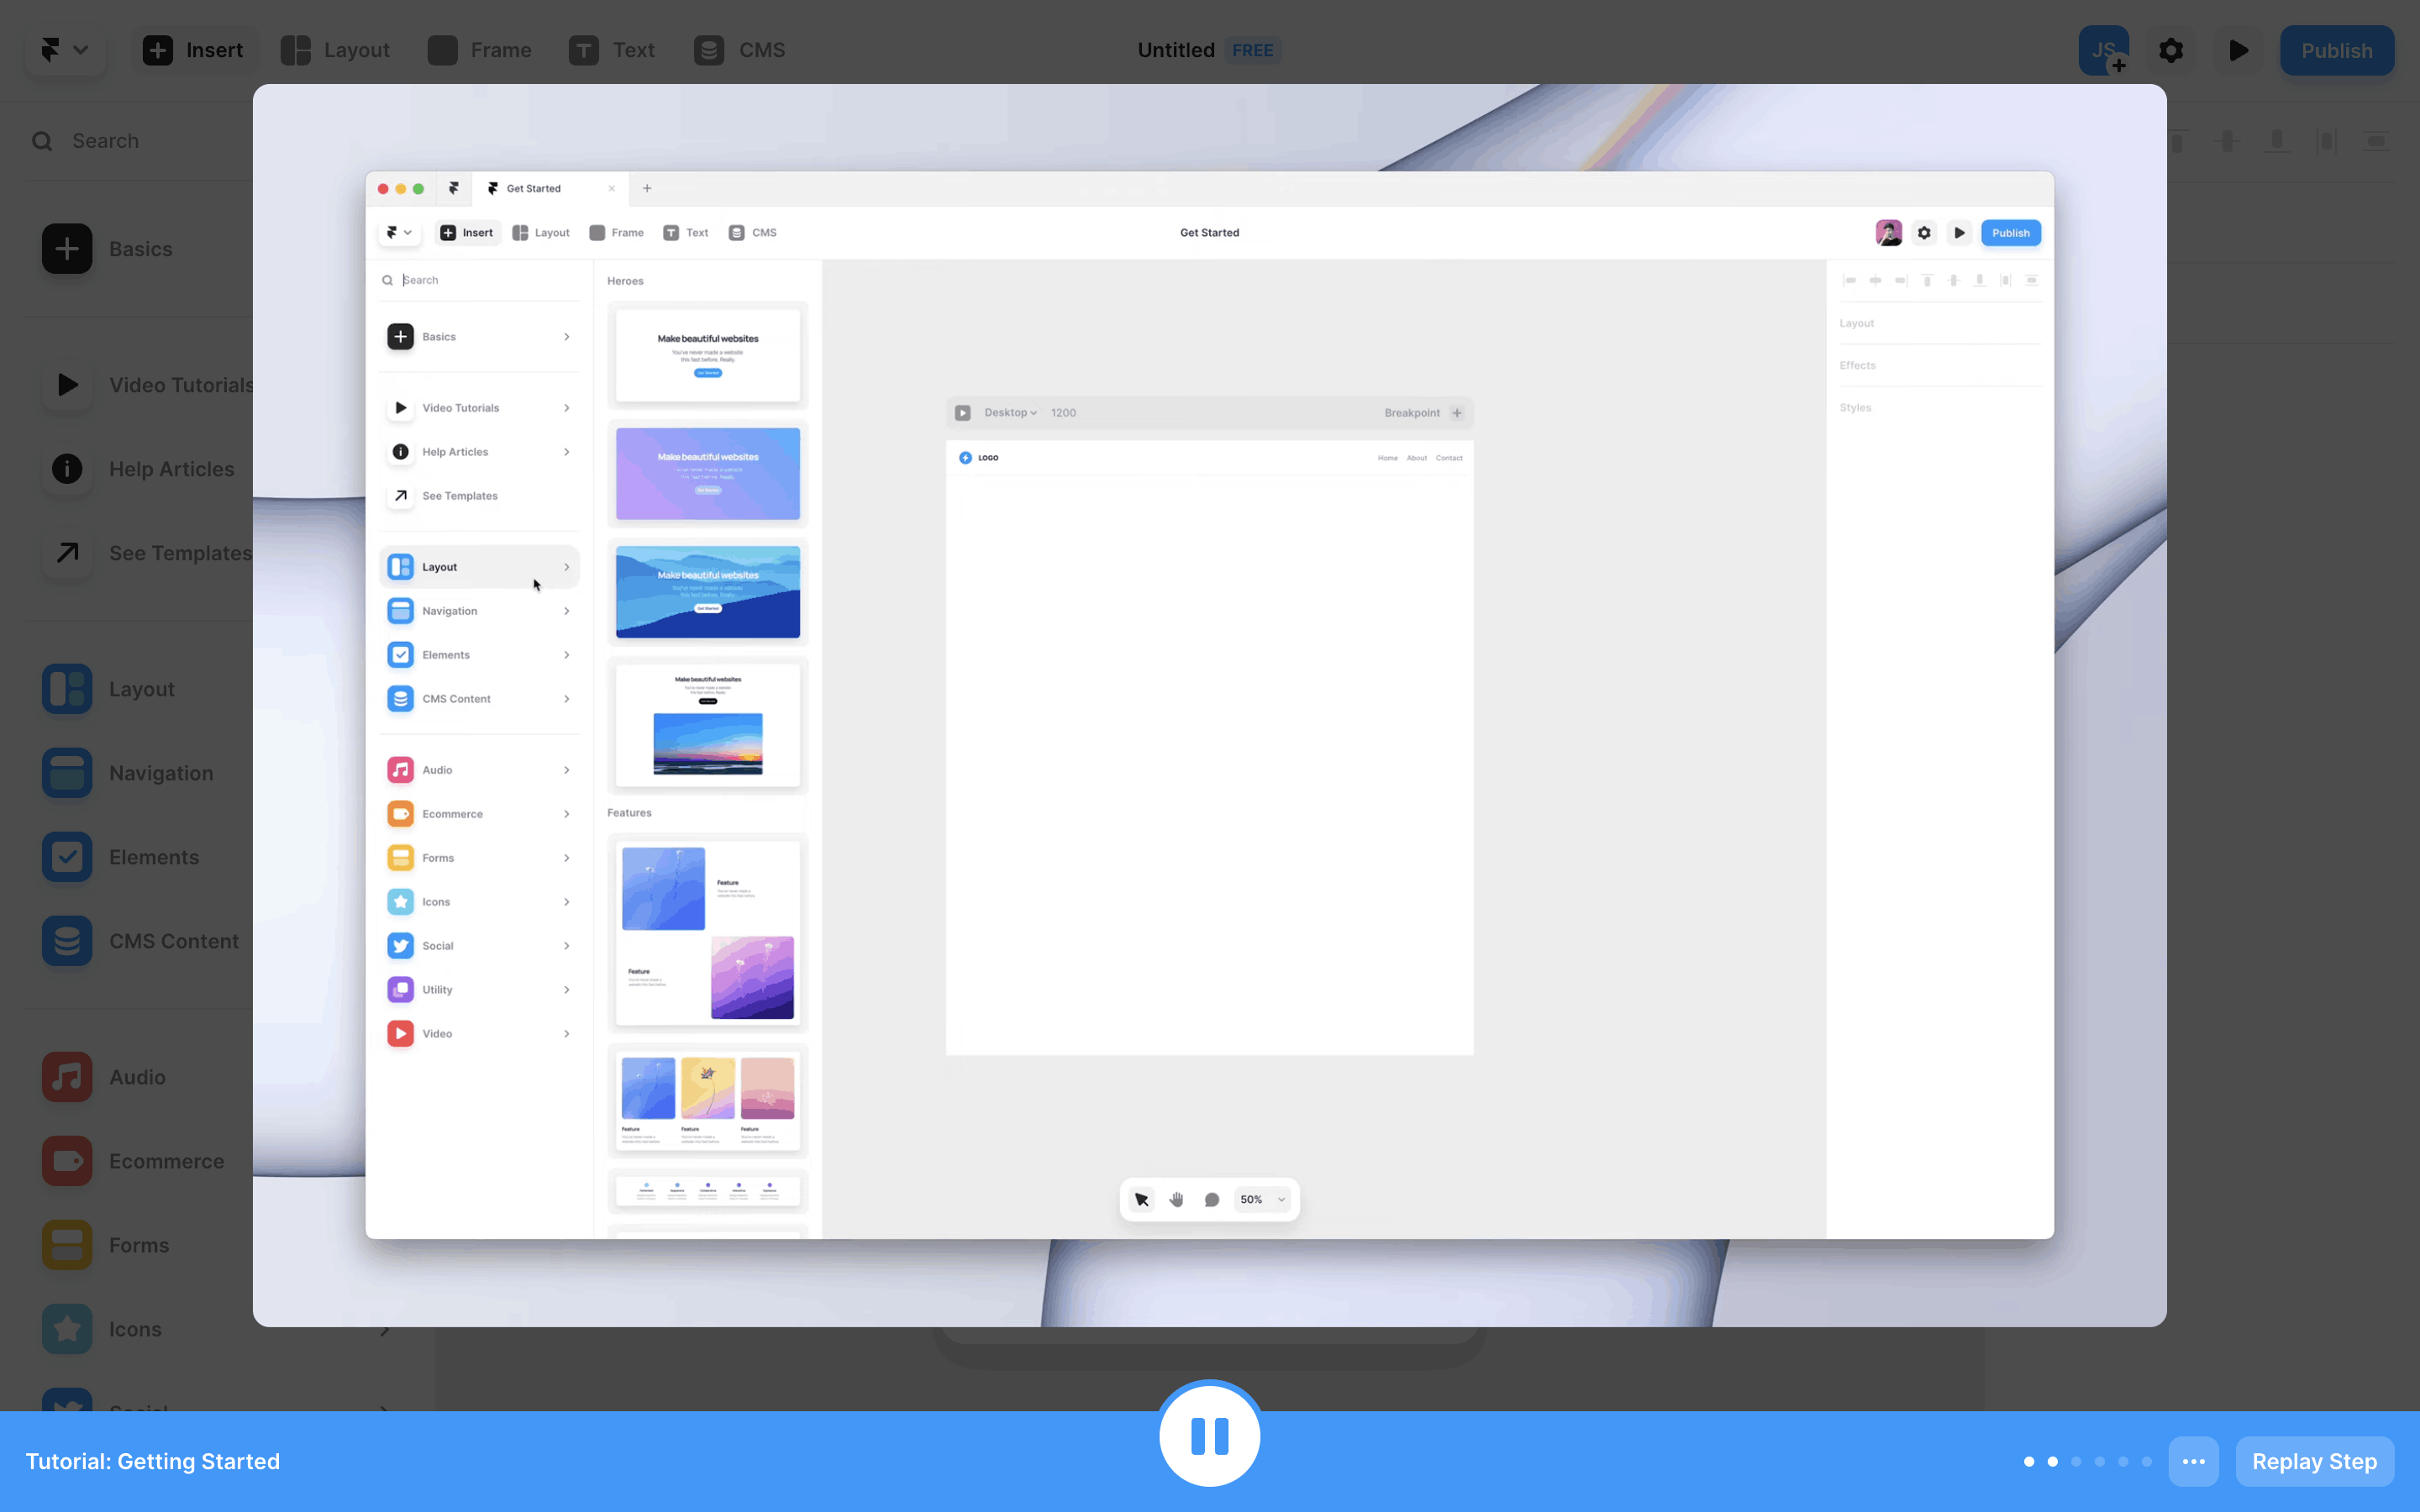Open the settings gear icon
The width and height of the screenshot is (2420, 1512).
point(2171,50)
